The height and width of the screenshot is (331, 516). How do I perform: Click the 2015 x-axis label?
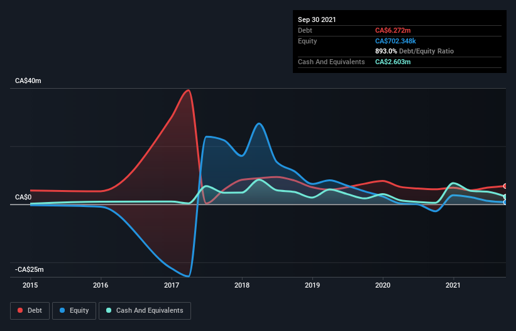(x=30, y=285)
